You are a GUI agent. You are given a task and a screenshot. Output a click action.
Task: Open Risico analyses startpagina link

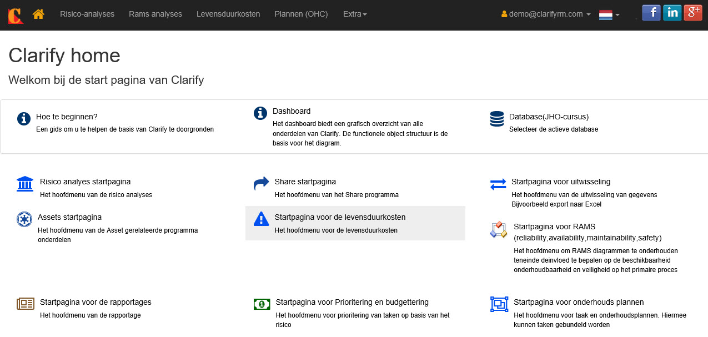(86, 182)
